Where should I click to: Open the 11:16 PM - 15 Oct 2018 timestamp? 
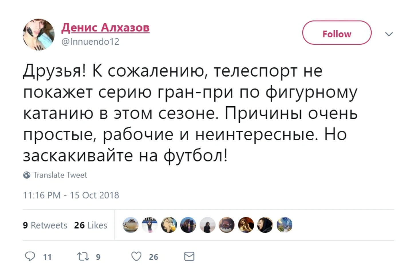tap(71, 195)
